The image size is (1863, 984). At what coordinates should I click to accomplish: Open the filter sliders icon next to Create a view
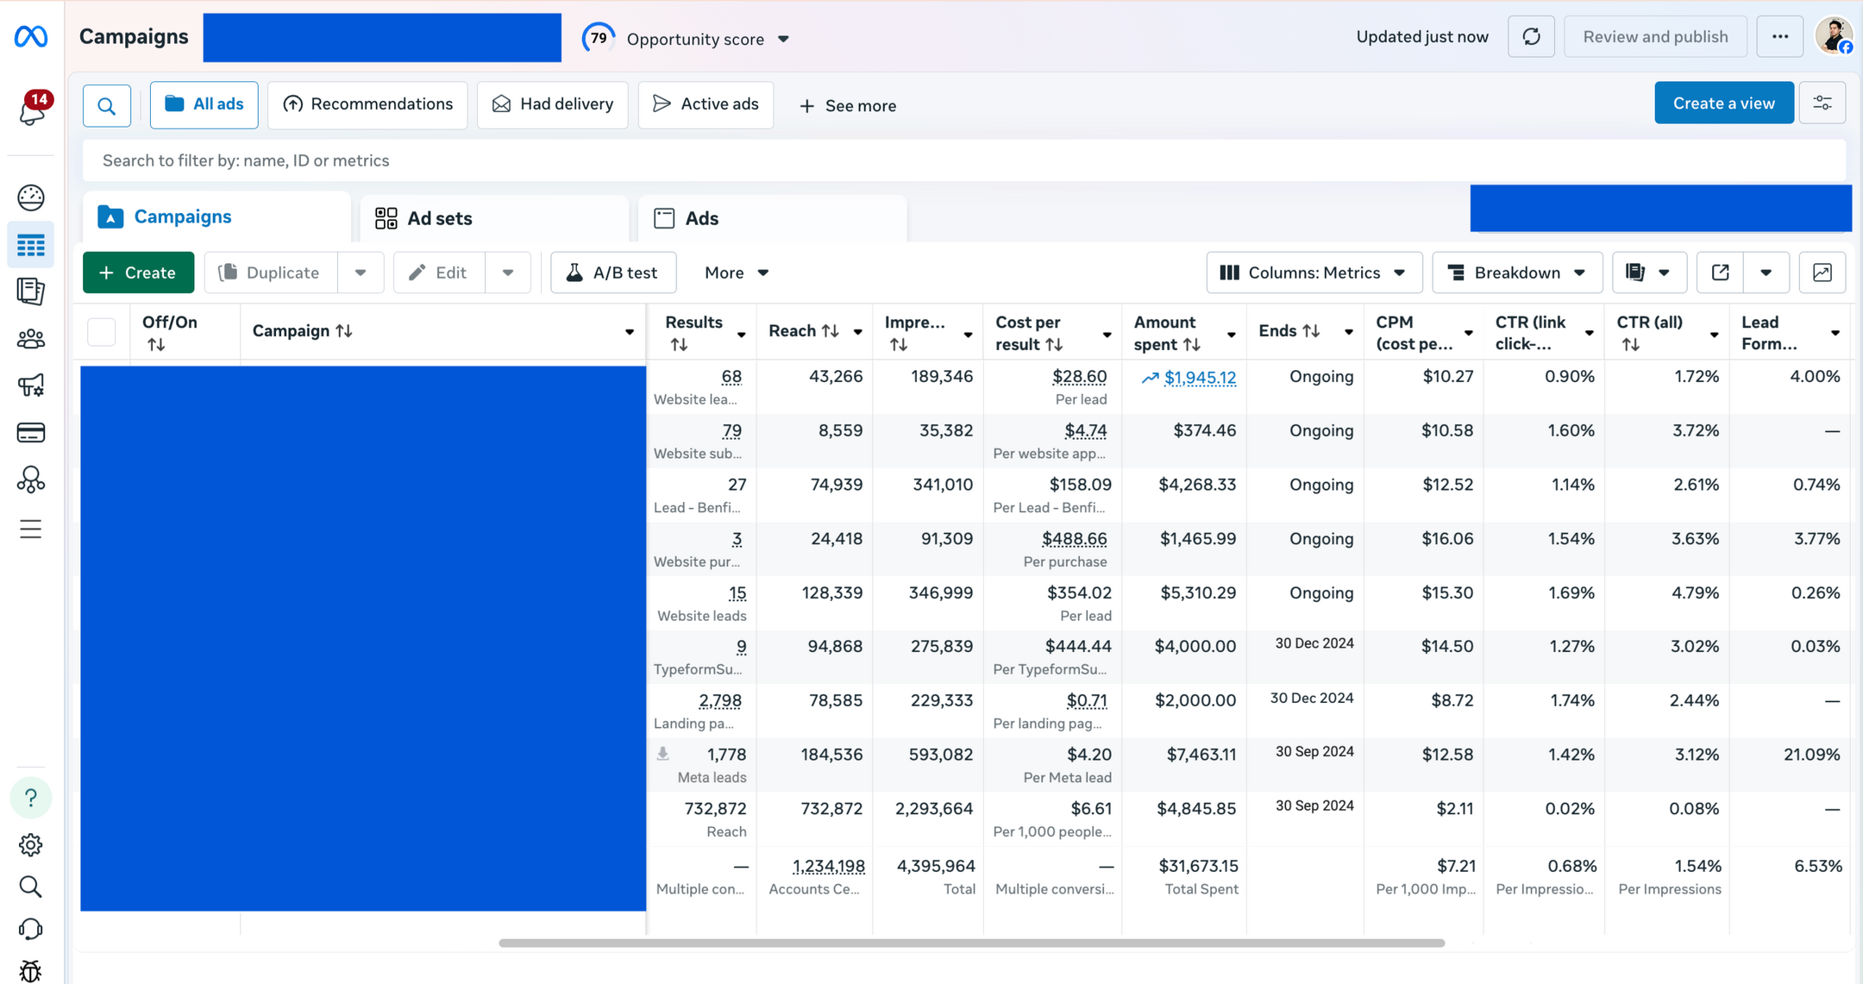click(x=1822, y=103)
